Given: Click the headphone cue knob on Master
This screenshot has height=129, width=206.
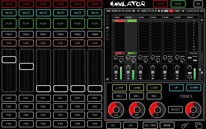Looking at the screenshot, I should 190,77.
